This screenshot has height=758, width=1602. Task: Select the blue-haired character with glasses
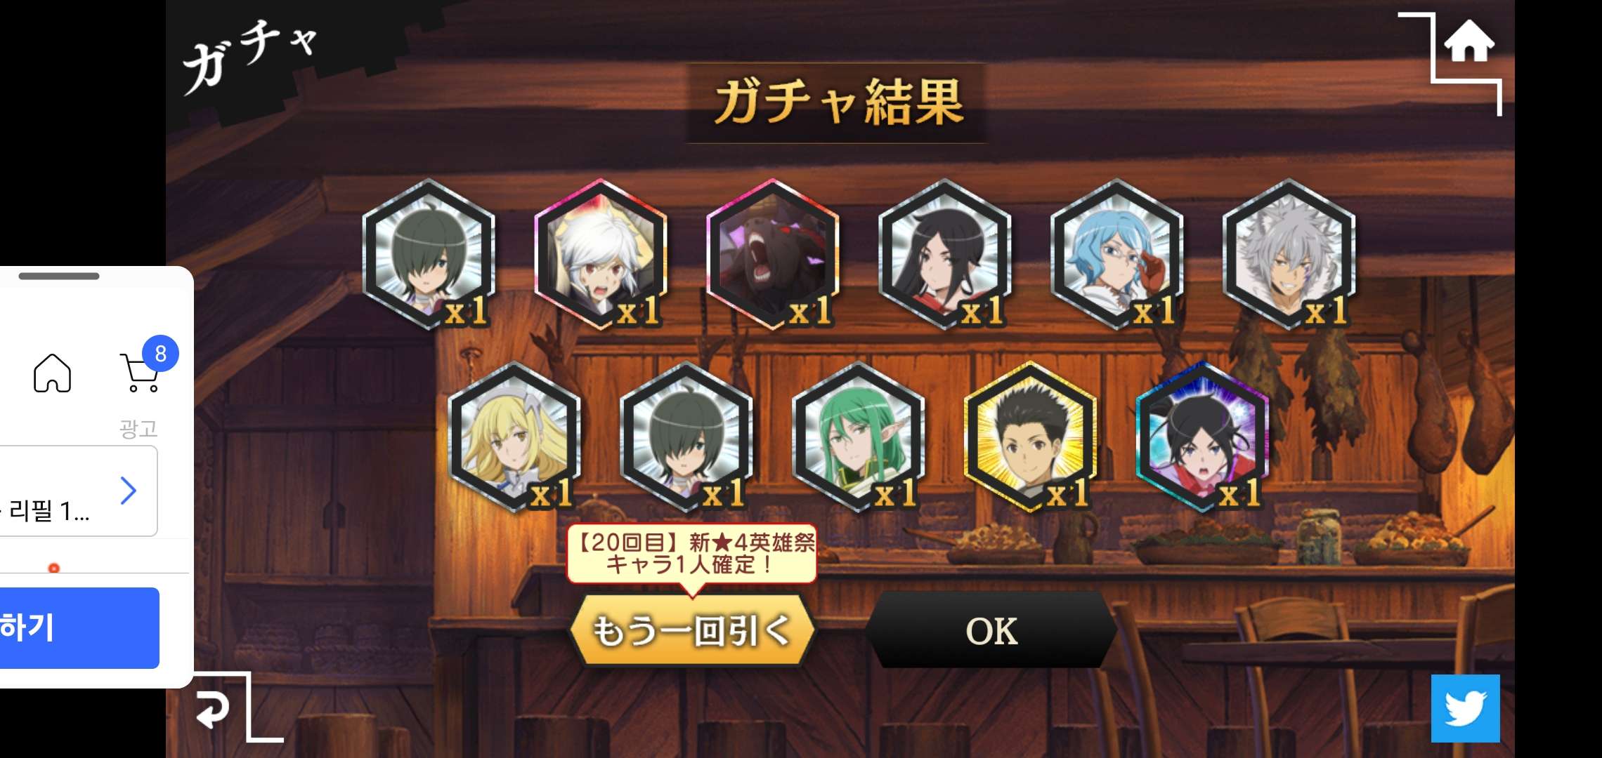pos(1116,254)
